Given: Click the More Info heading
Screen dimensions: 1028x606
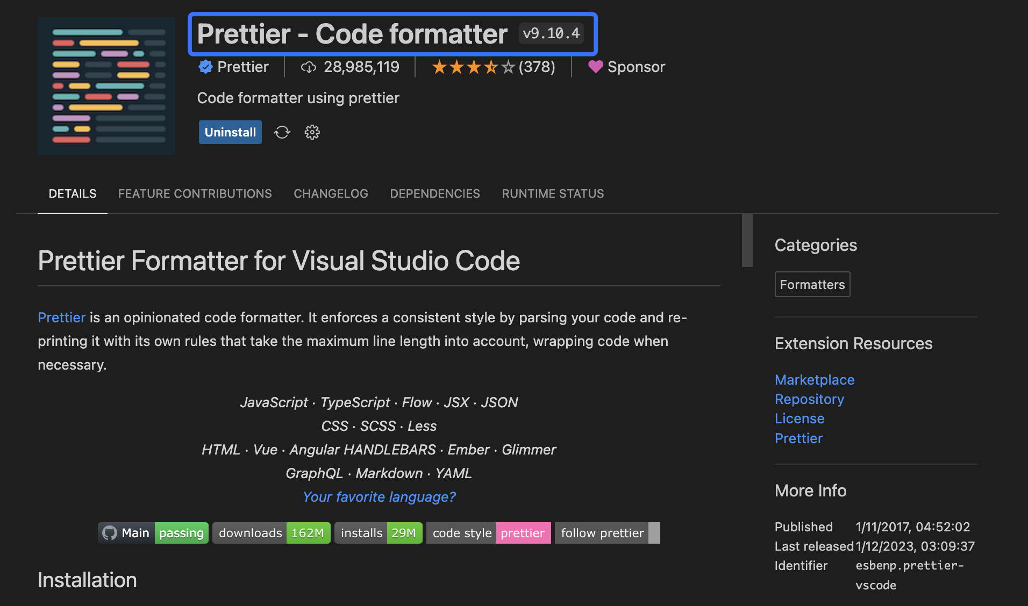Looking at the screenshot, I should tap(811, 490).
